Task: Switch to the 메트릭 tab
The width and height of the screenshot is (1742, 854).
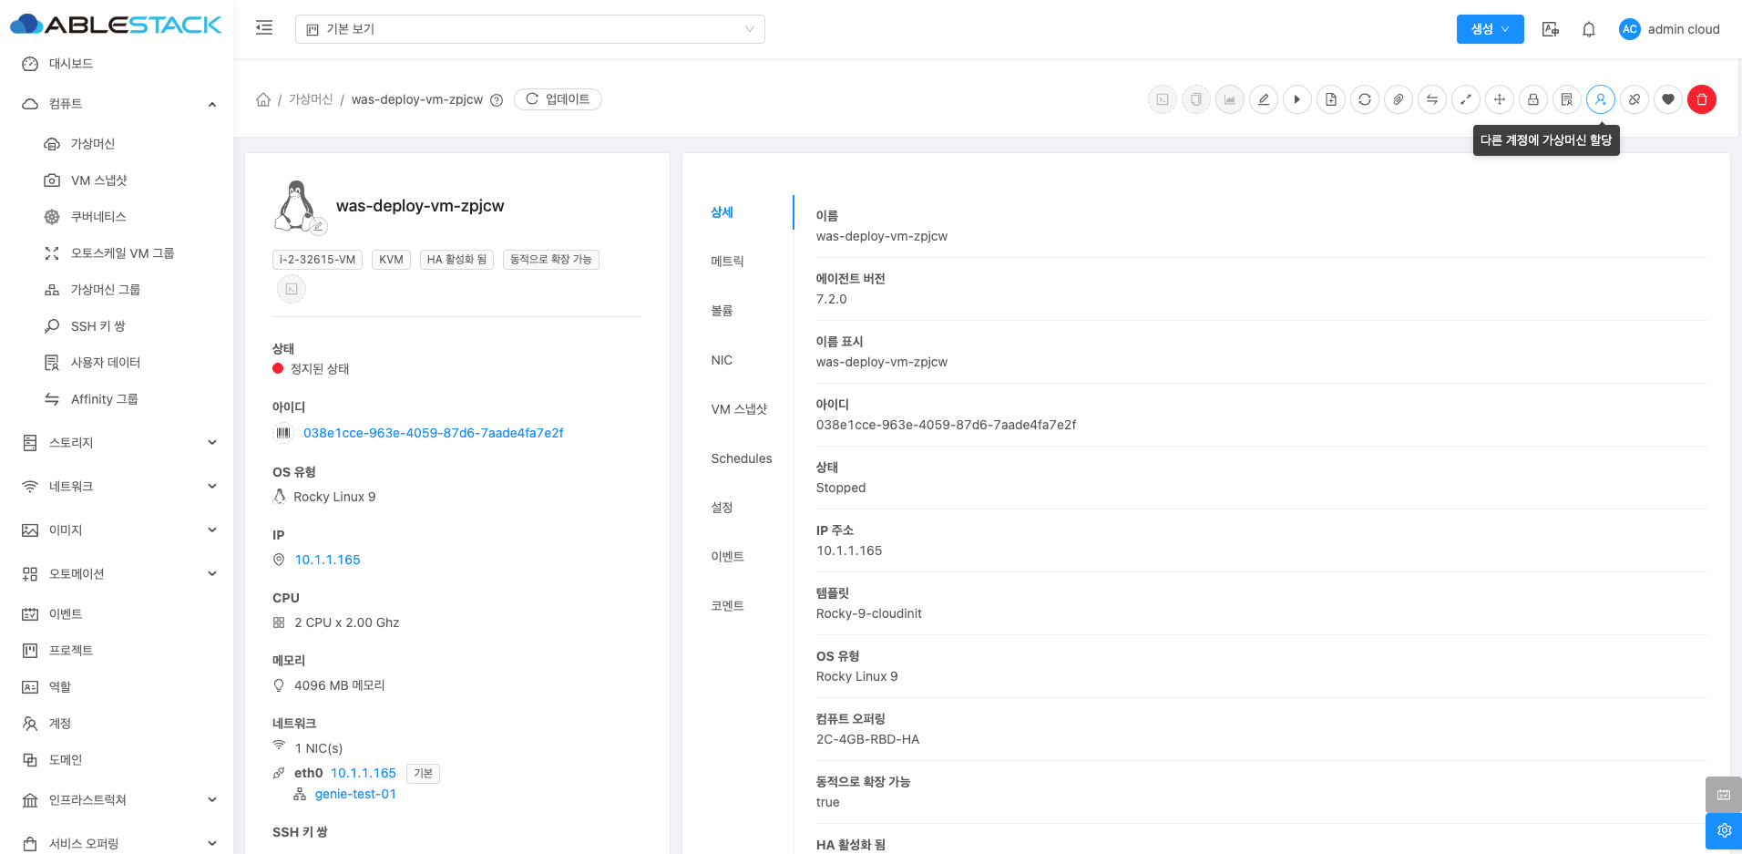Action: pos(727,262)
